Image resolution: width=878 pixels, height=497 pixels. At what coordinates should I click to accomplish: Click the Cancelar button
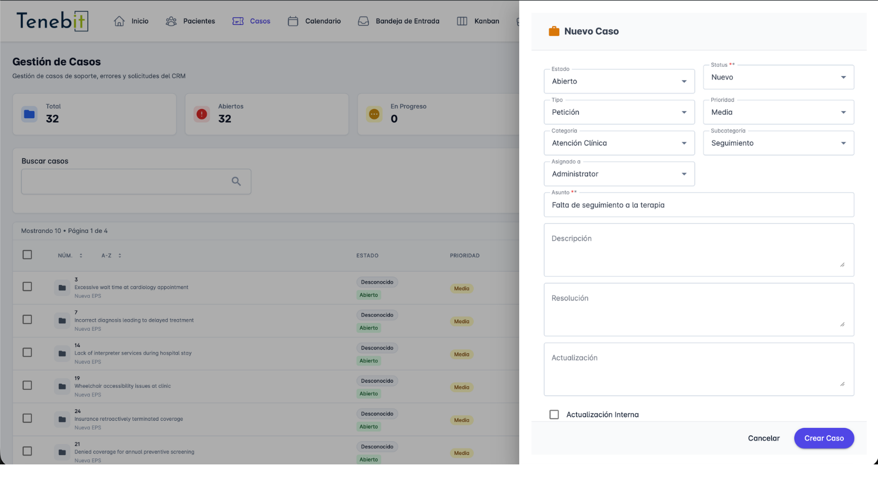click(x=764, y=438)
